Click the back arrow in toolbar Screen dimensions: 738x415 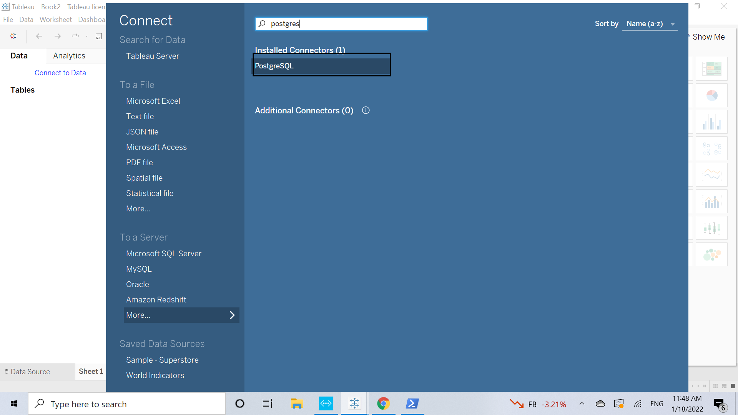point(39,36)
